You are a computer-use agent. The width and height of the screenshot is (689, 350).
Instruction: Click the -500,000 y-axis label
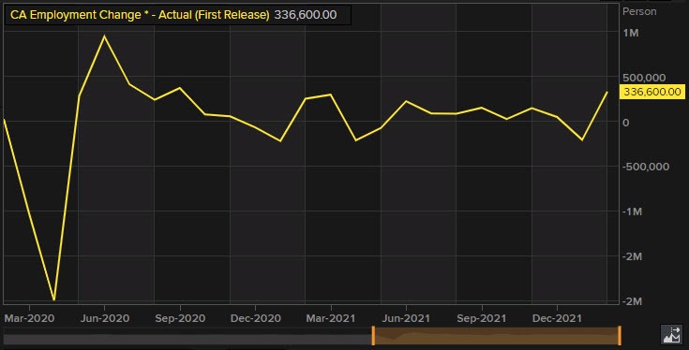click(x=646, y=167)
